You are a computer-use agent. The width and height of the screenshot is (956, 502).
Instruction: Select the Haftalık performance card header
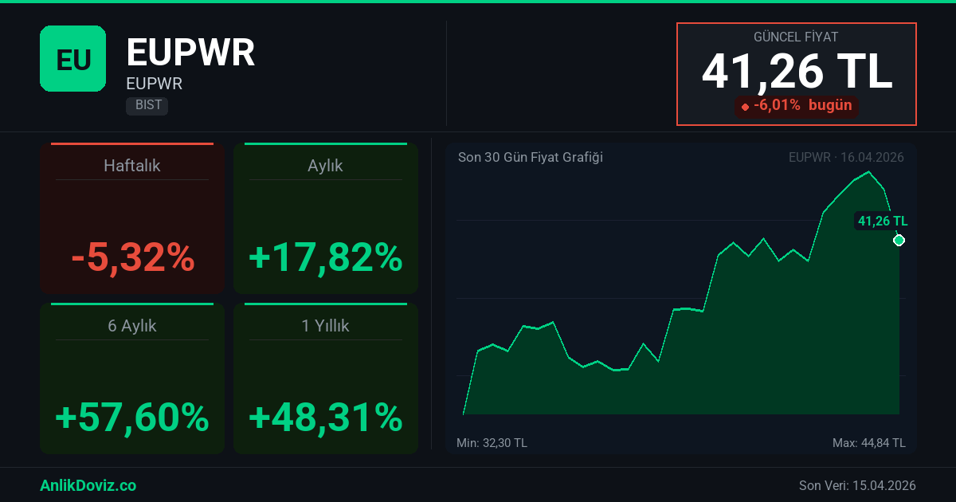[132, 166]
